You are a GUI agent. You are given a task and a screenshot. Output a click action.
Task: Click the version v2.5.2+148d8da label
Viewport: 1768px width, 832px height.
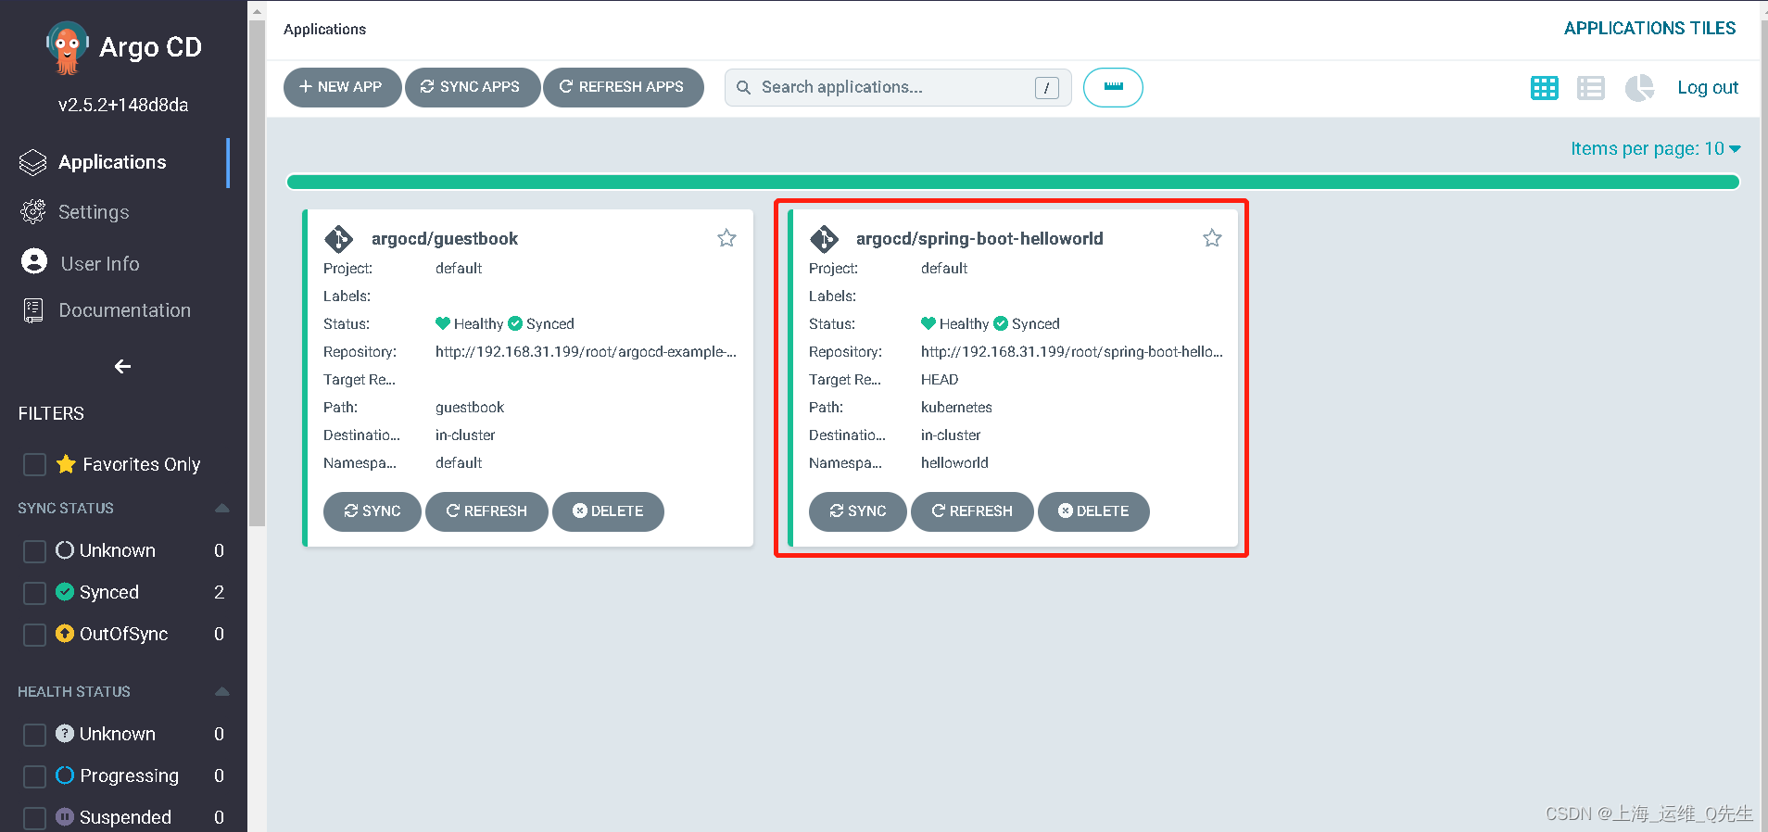123,105
